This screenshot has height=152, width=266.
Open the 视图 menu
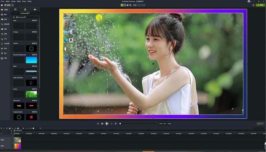click(x=19, y=1)
